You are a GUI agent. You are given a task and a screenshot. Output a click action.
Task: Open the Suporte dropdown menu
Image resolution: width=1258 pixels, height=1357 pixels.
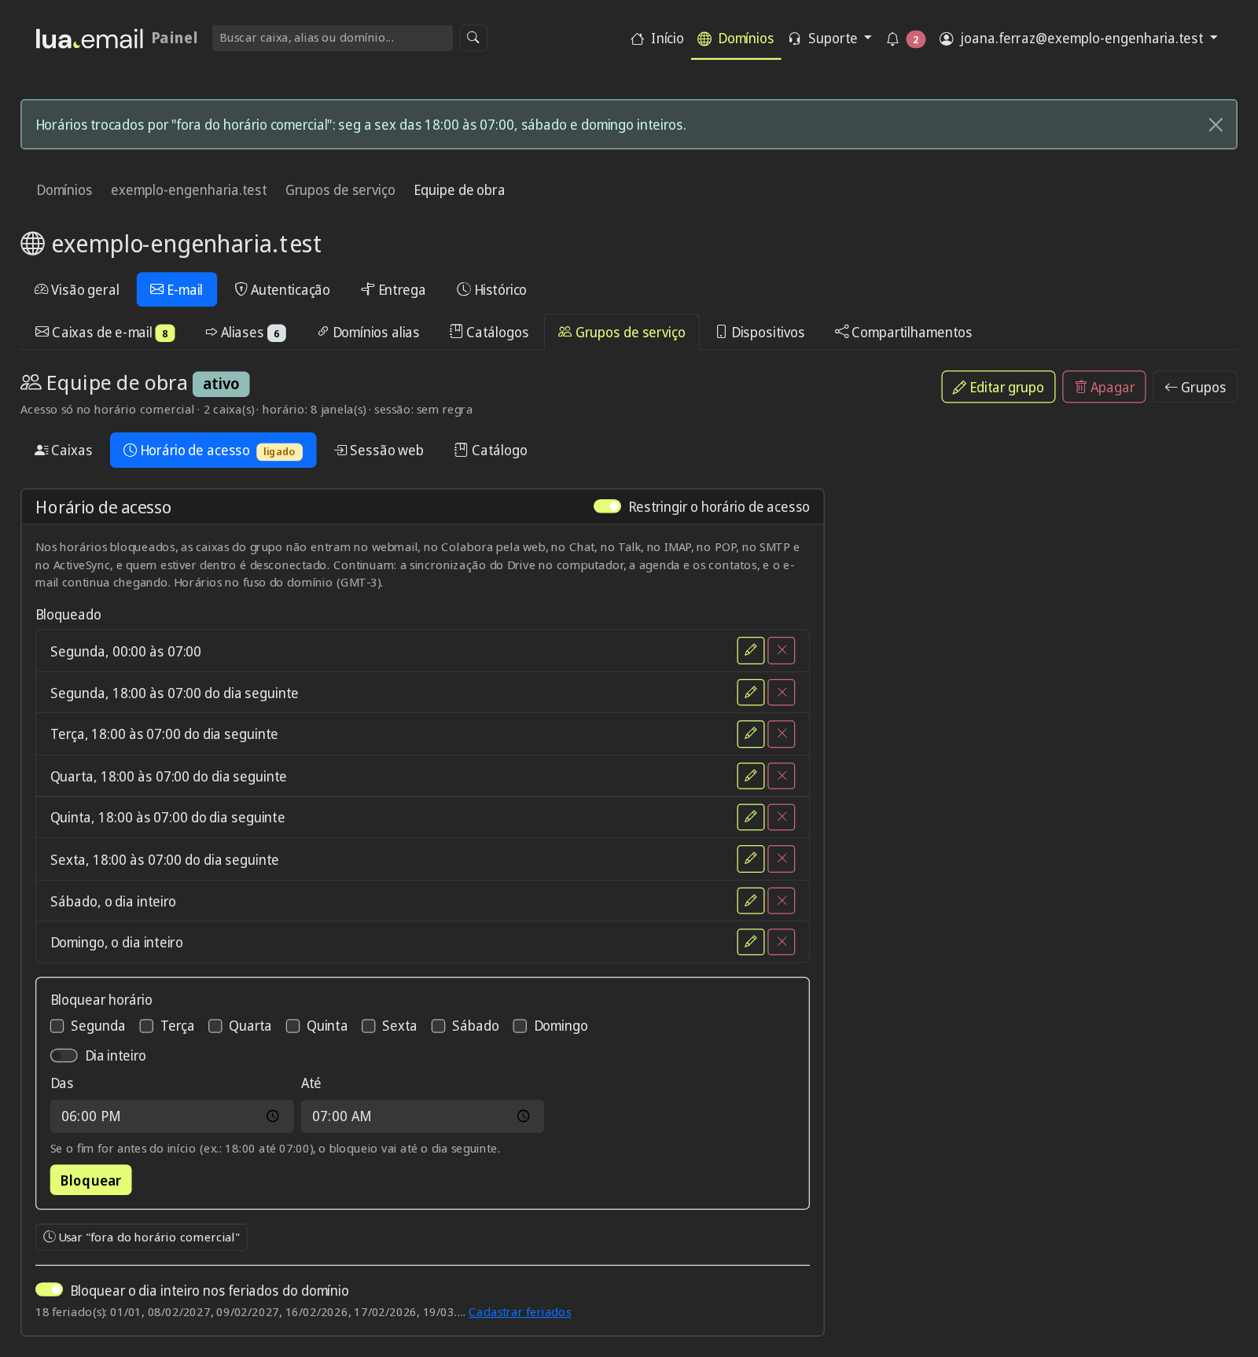830,39
